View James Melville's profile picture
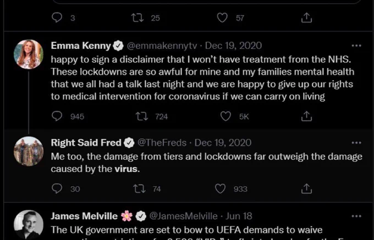The height and width of the screenshot is (240, 374). [x=29, y=225]
